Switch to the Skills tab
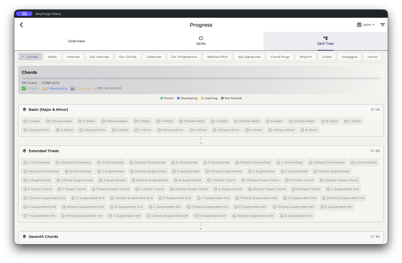The width and height of the screenshot is (402, 263). (201, 41)
